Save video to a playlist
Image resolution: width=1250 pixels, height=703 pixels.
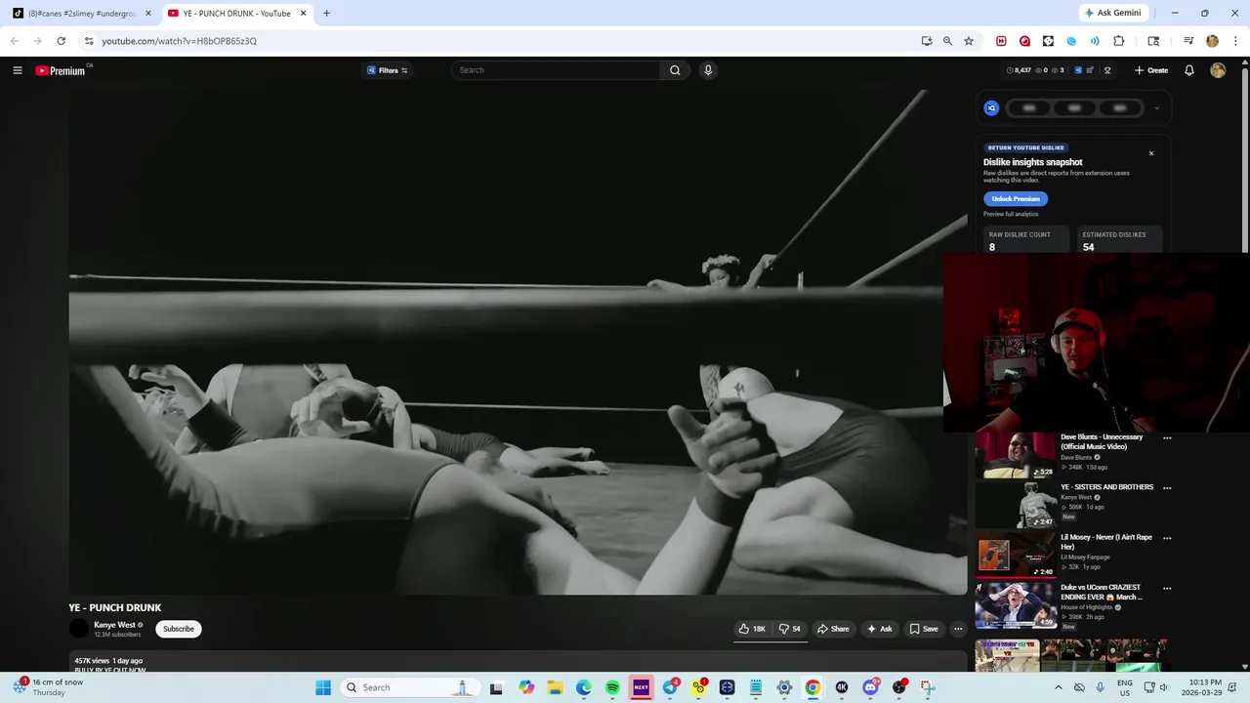coord(924,629)
